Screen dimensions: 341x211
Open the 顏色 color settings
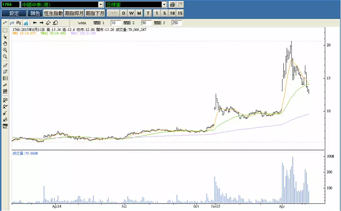[x=34, y=13]
